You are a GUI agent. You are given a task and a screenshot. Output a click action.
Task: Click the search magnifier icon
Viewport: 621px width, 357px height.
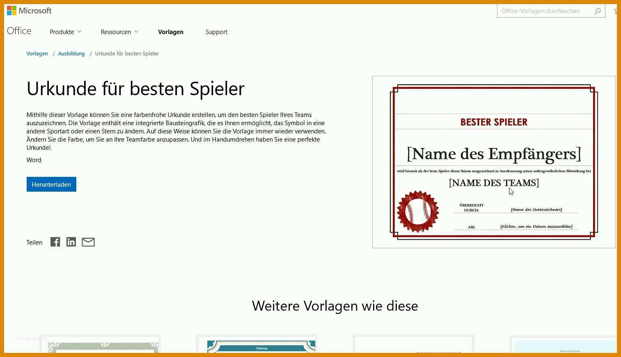coord(597,11)
